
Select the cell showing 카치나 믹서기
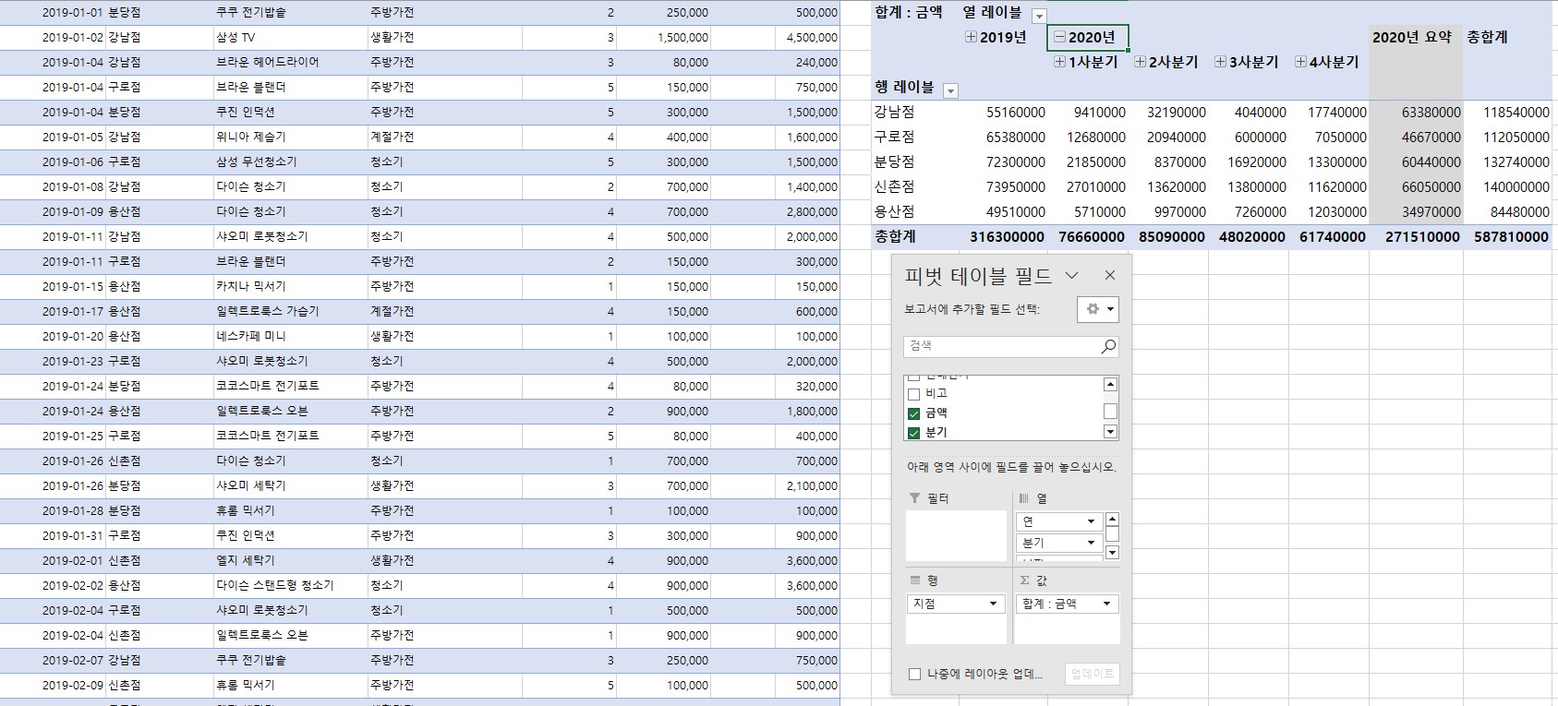pyautogui.click(x=290, y=286)
